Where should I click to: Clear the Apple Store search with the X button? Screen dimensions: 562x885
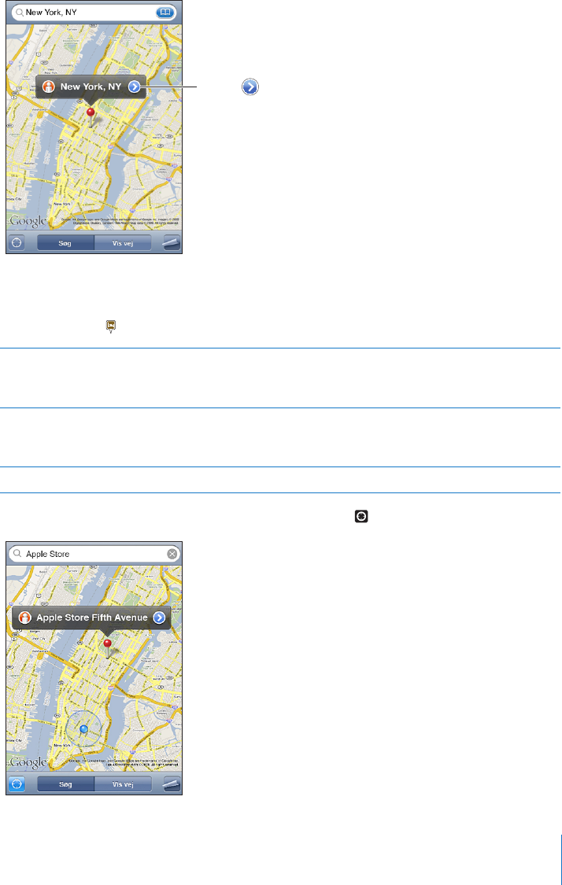click(x=172, y=555)
